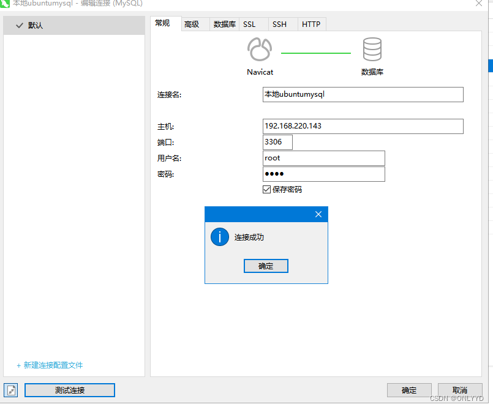This screenshot has width=493, height=407.
Task: Click the expand icon beside 测试连接
Action: point(12,390)
